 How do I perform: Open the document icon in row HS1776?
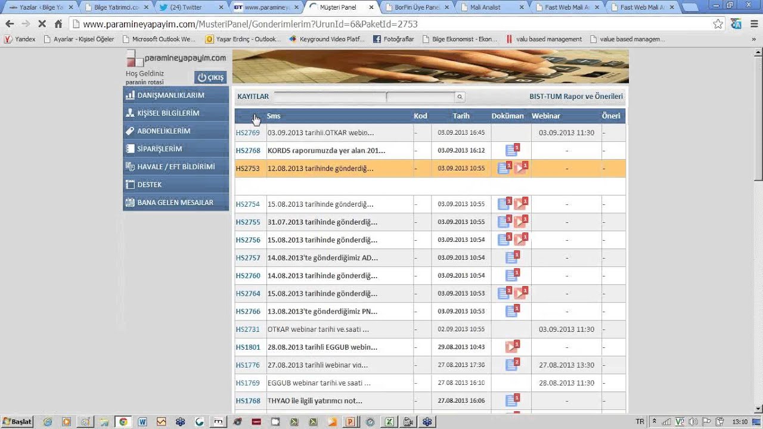512,365
